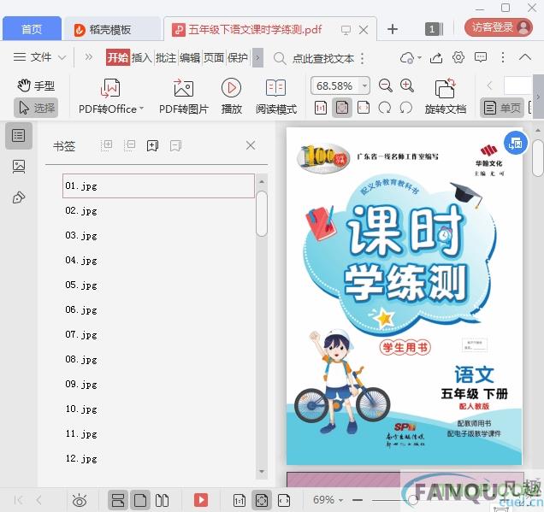This screenshot has height=512, width=544.
Task: Open the 文件 menu
Action: (x=39, y=57)
